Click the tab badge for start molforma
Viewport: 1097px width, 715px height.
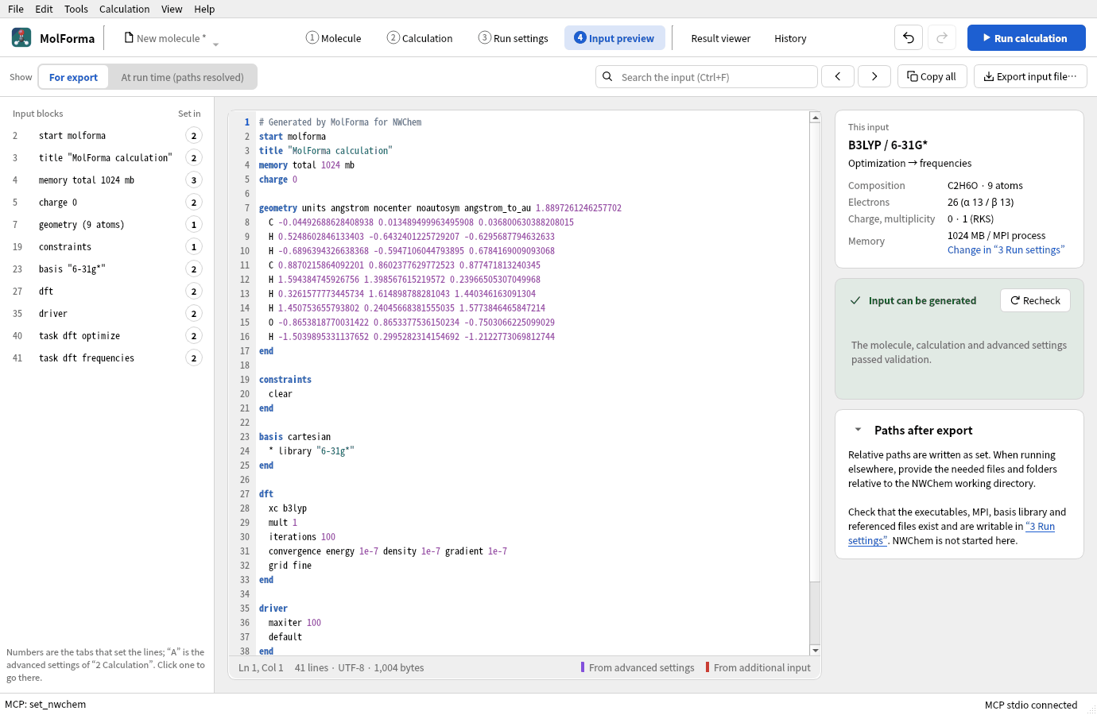(x=193, y=136)
